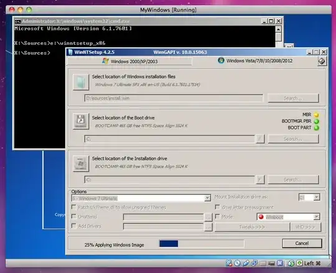Screen dimensions: 336x273
Task: Open the Windows 7 Ultimate edition dropdown
Action: (x=207, y=198)
